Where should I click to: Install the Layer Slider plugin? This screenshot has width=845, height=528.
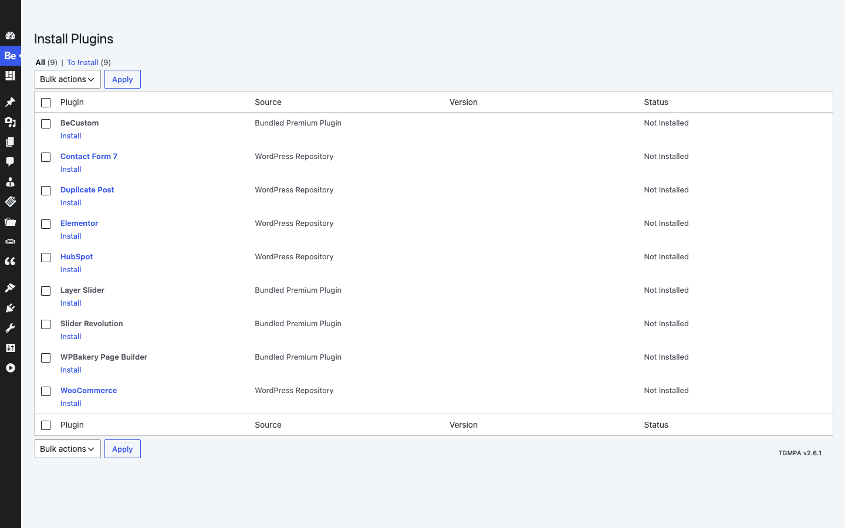coord(71,303)
